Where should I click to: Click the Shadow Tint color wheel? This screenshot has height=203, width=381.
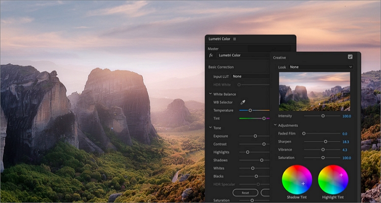[x=297, y=180]
